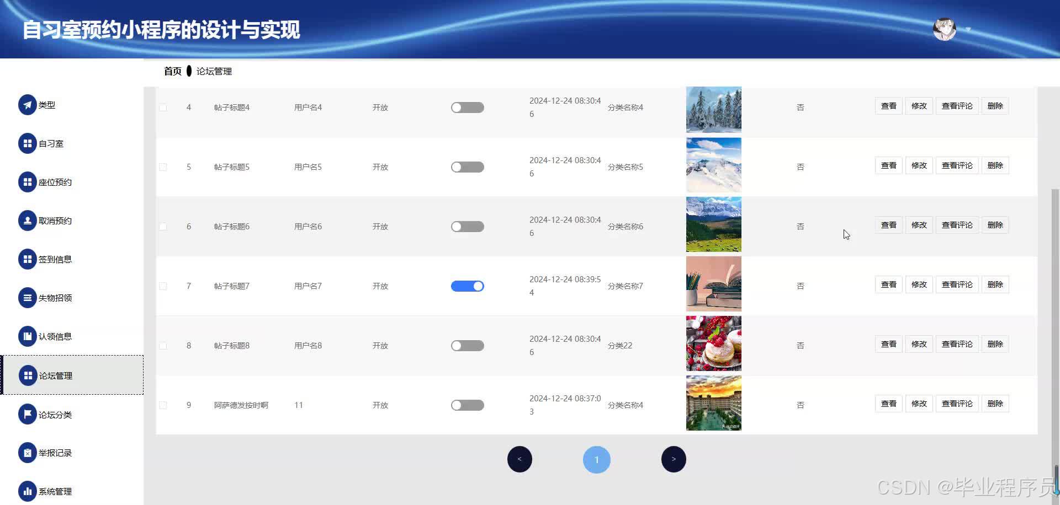Click the 分类22 cell
This screenshot has width=1060, height=505.
click(620, 346)
